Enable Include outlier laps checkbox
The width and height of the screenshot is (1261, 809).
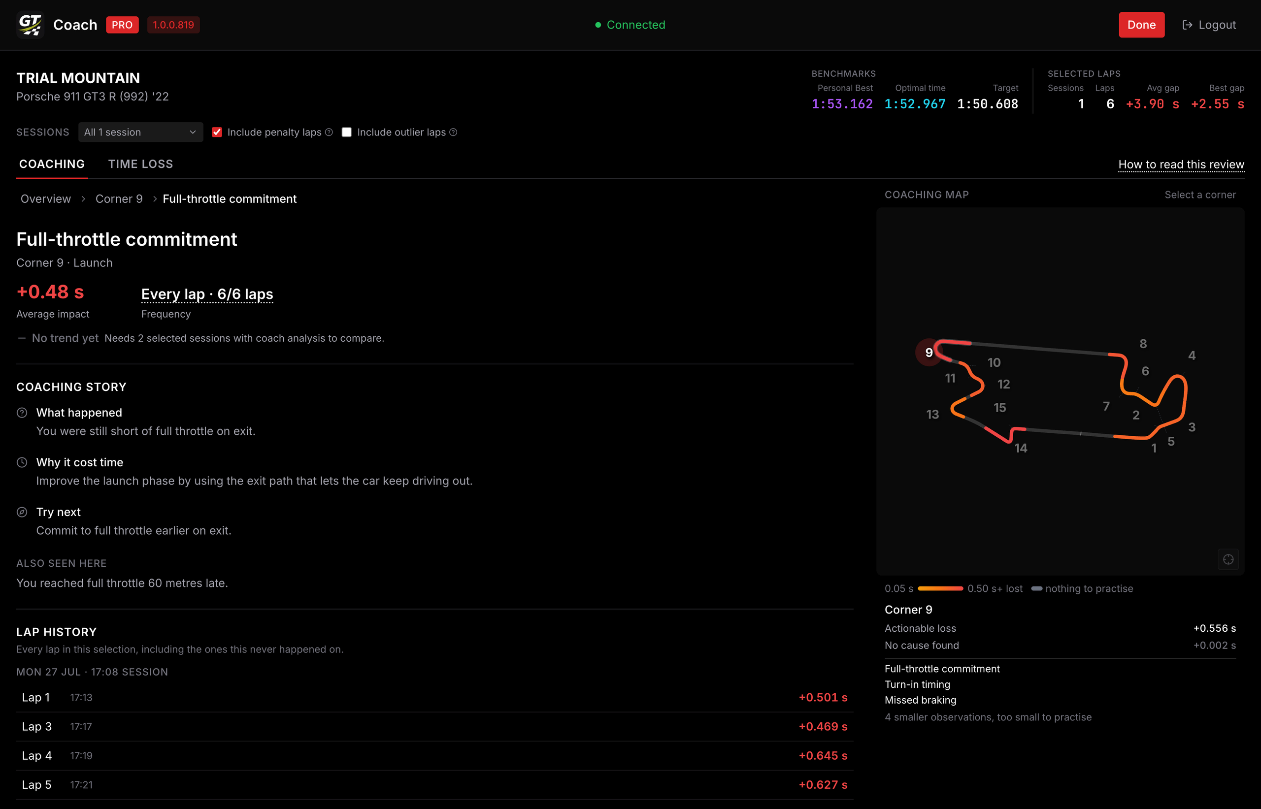(347, 132)
